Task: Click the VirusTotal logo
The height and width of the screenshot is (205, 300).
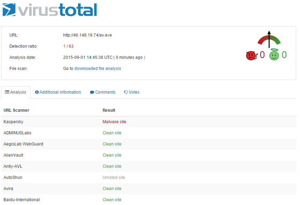Action: tap(50, 10)
